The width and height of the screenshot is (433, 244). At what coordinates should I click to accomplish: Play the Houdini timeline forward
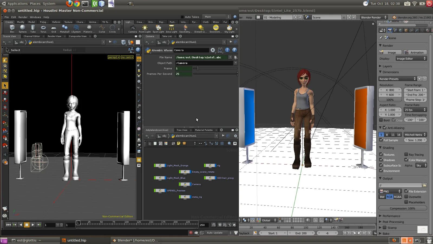(x=33, y=225)
